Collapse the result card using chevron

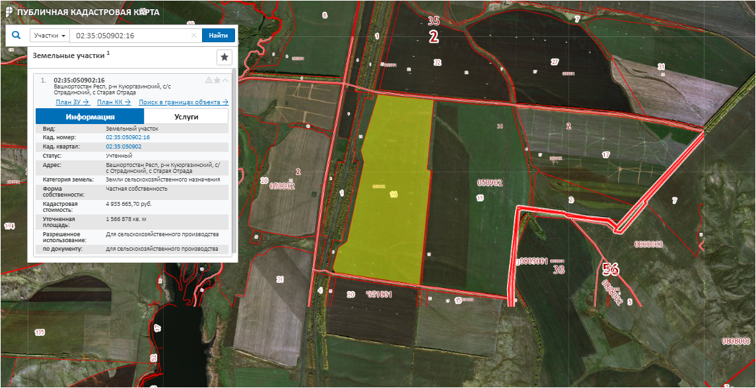point(225,81)
